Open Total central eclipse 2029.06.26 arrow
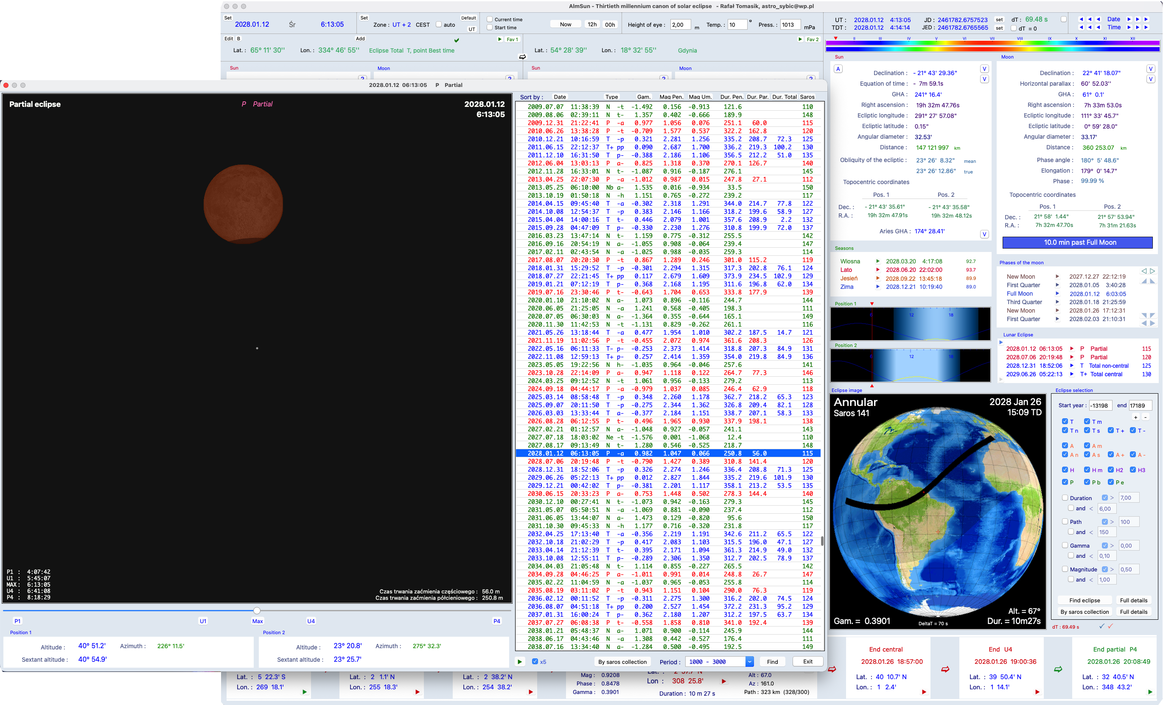Screen dimensions: 1163x705 coord(1072,374)
